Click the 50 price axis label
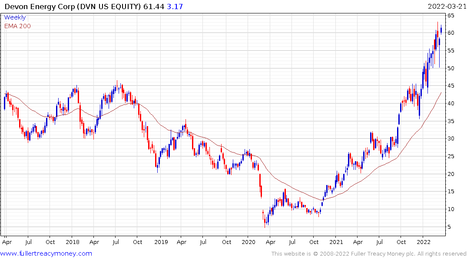Image resolution: width=467 pixels, height=260 pixels. 450,68
